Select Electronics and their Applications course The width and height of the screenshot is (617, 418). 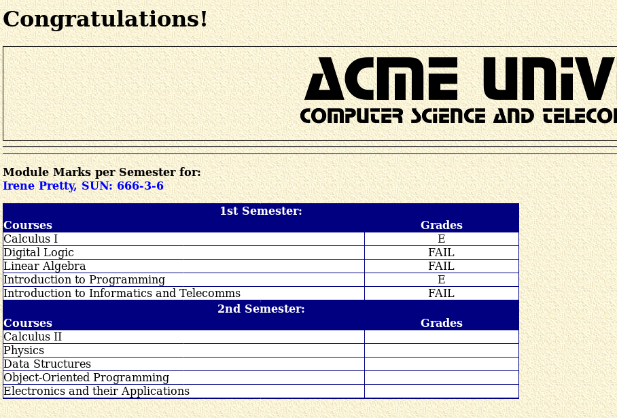96,391
